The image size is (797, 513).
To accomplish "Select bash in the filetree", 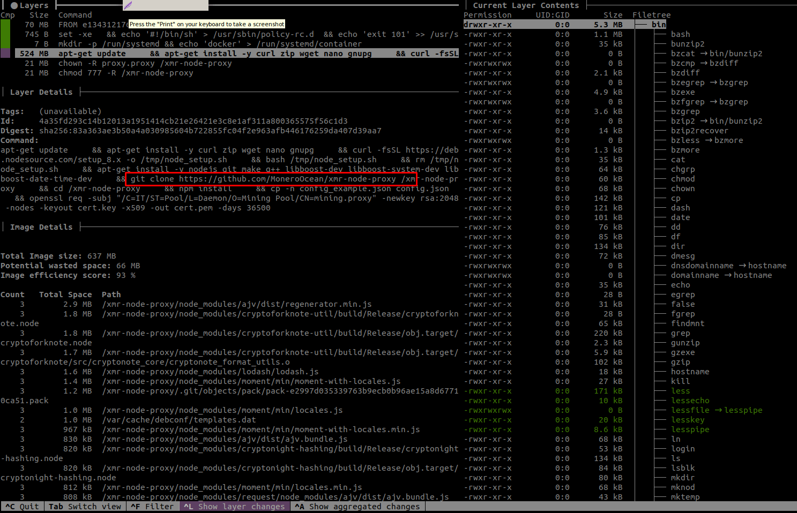I will click(681, 34).
